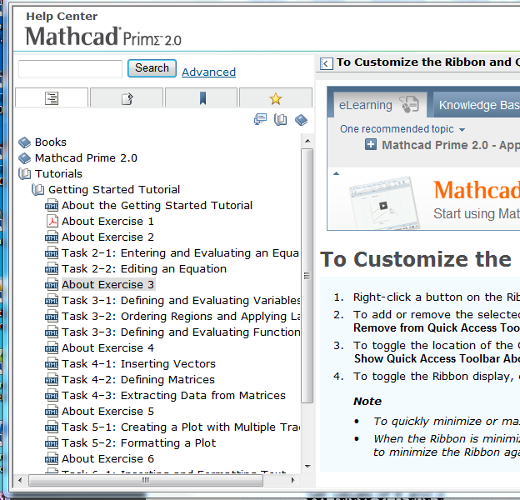
Task: Open the One recommended topic dropdown
Action: point(402,129)
